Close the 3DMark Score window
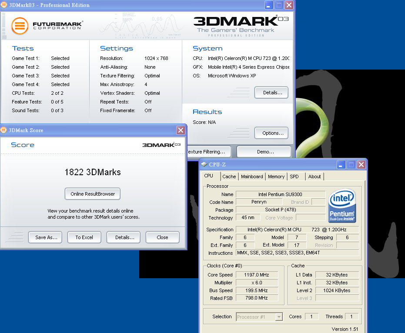The height and width of the screenshot is (333, 405). pyautogui.click(x=181, y=130)
